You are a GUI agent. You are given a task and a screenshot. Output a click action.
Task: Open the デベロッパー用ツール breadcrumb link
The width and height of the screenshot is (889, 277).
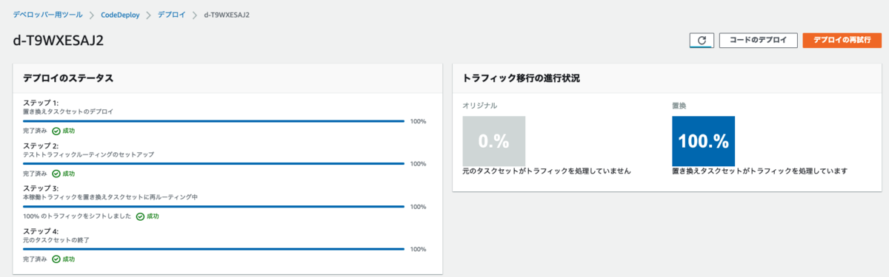point(47,15)
